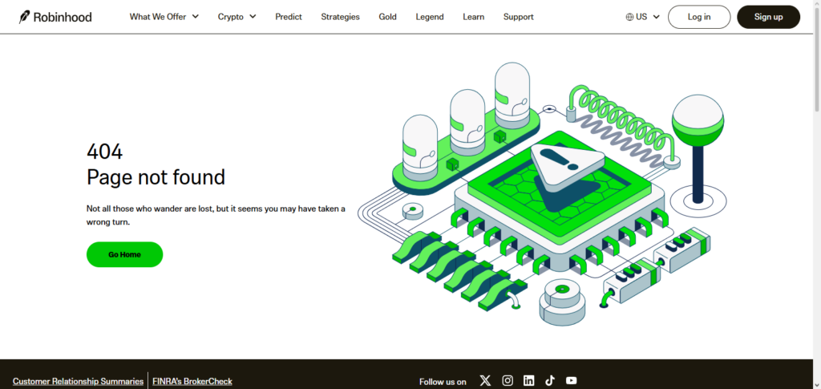Screen dimensions: 821x389
Task: Open the US region selector chevron
Action: 656,17
